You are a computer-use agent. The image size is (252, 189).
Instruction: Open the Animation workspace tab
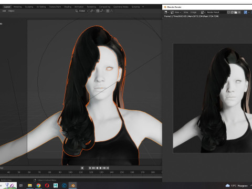(x=79, y=7)
